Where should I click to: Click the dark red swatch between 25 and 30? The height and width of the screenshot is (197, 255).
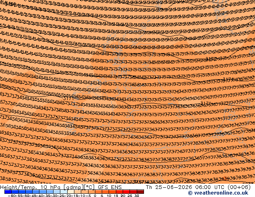pos(133,192)
